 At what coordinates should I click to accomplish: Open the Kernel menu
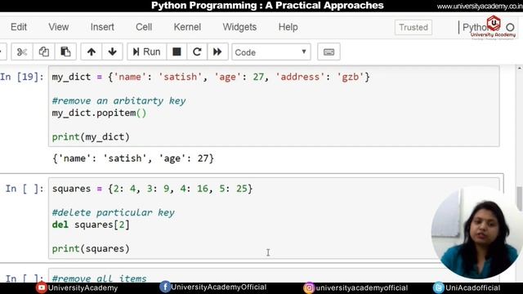pos(187,27)
